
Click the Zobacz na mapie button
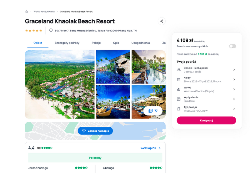[95, 131]
